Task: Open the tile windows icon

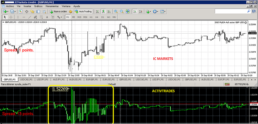Action: click(127, 12)
